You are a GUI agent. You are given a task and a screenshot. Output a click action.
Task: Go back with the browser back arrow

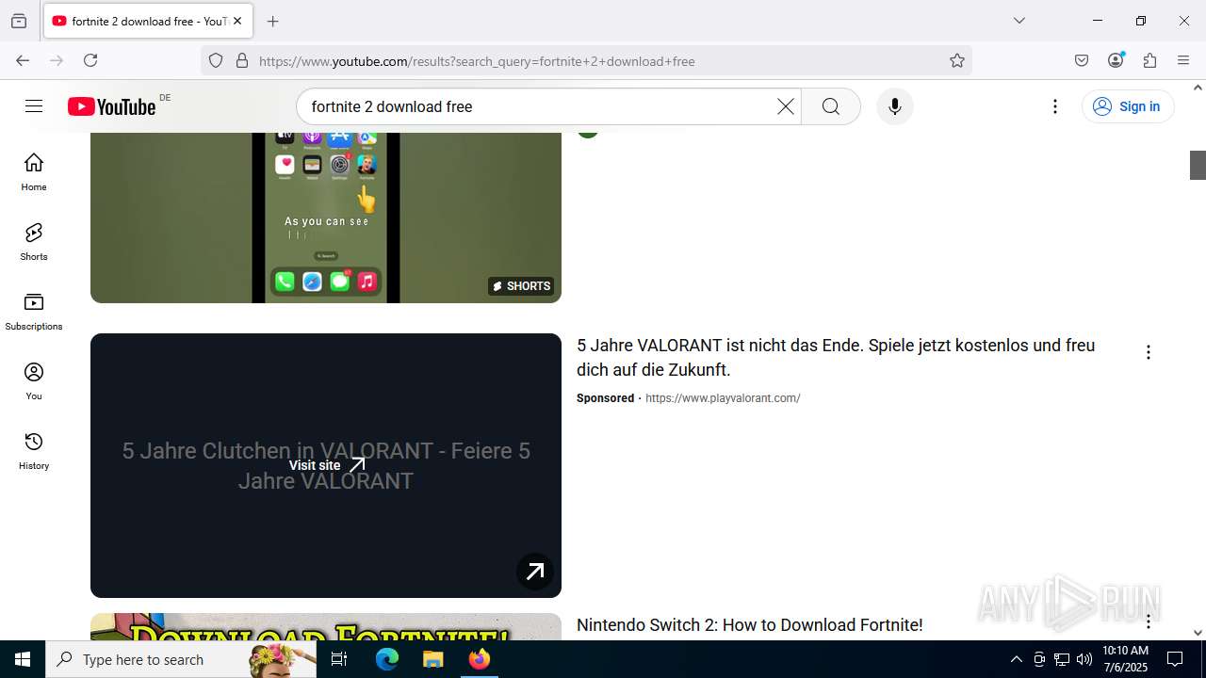tap(23, 60)
